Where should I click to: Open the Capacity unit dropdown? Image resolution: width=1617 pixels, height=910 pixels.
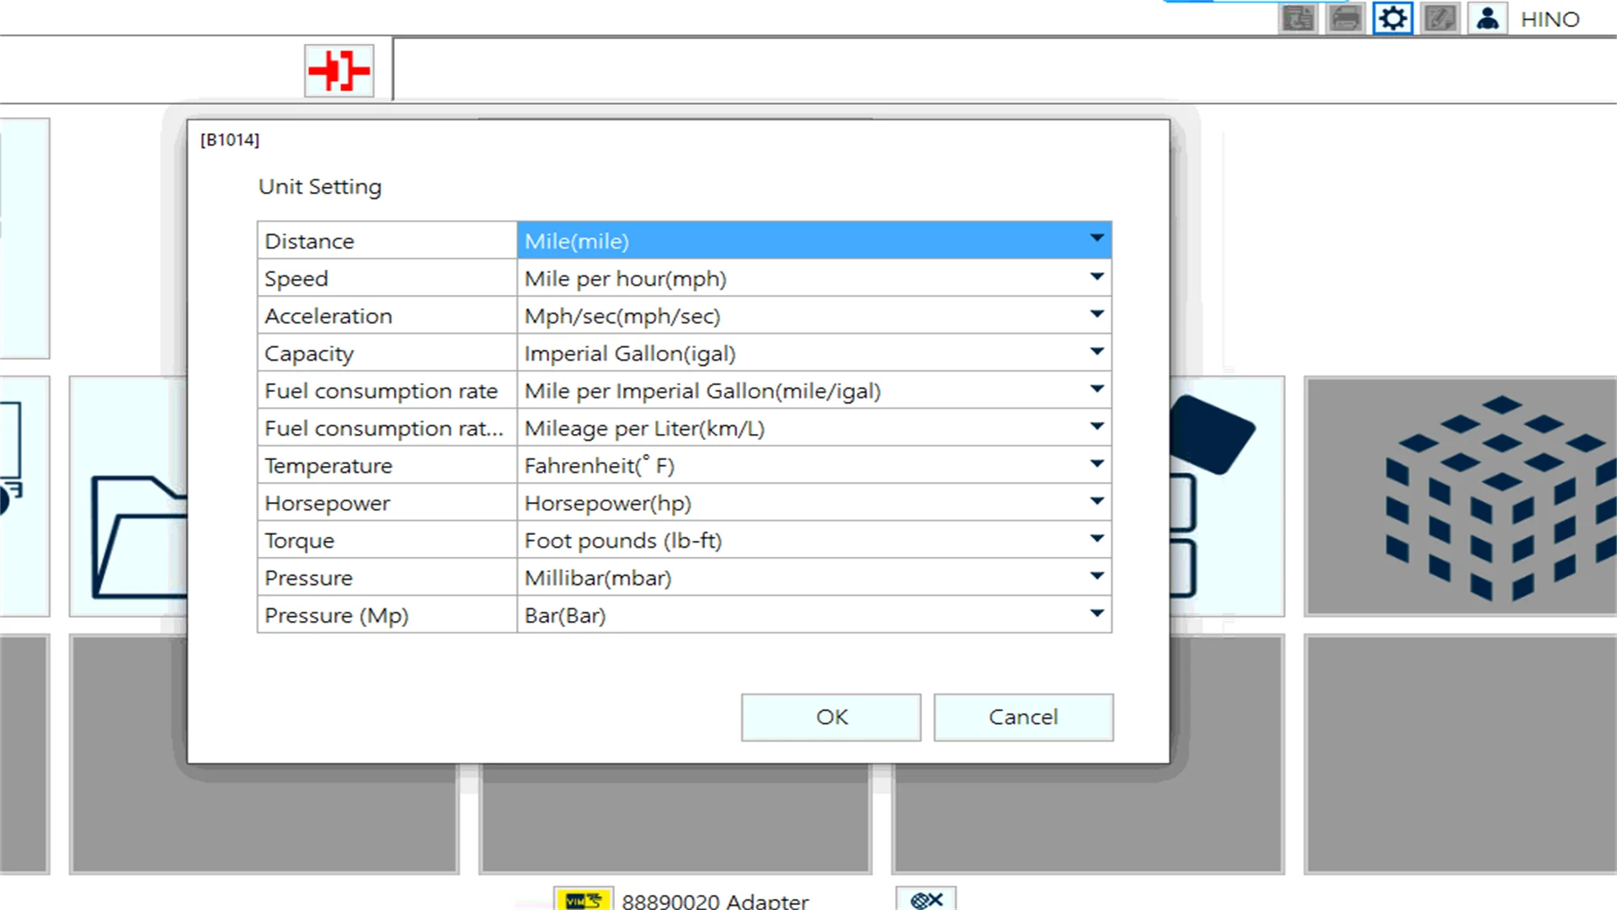pos(814,353)
